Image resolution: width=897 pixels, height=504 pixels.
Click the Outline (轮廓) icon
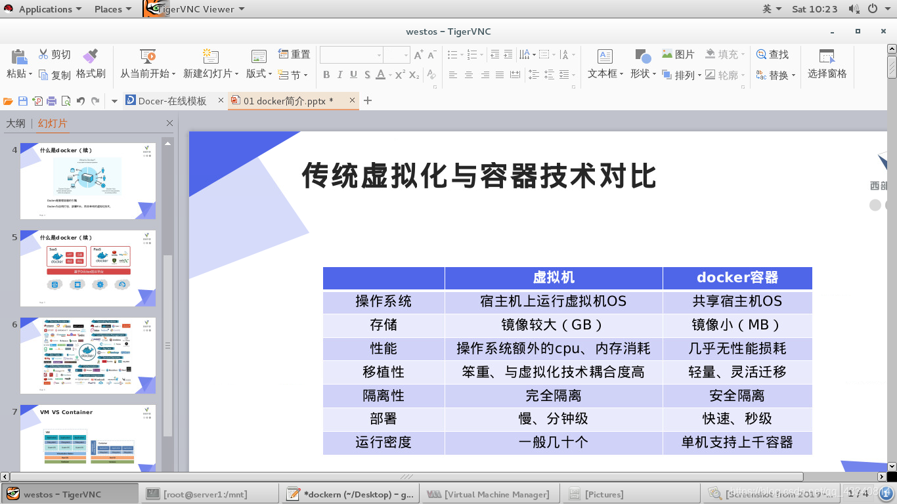point(711,75)
